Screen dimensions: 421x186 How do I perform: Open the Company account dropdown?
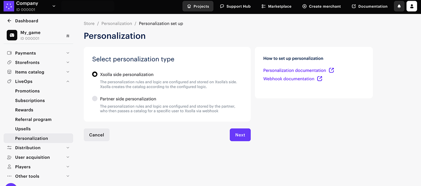[x=54, y=6]
